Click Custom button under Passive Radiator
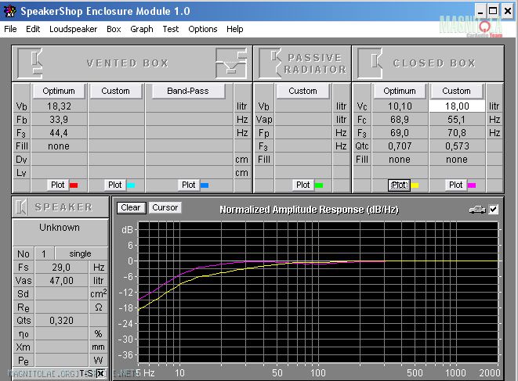This screenshot has height=381, width=518. click(x=302, y=91)
